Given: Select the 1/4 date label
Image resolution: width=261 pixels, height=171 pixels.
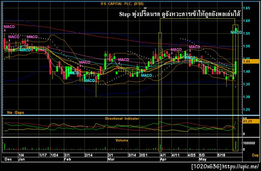Looking at the screenshot, I should pos(21,155).
